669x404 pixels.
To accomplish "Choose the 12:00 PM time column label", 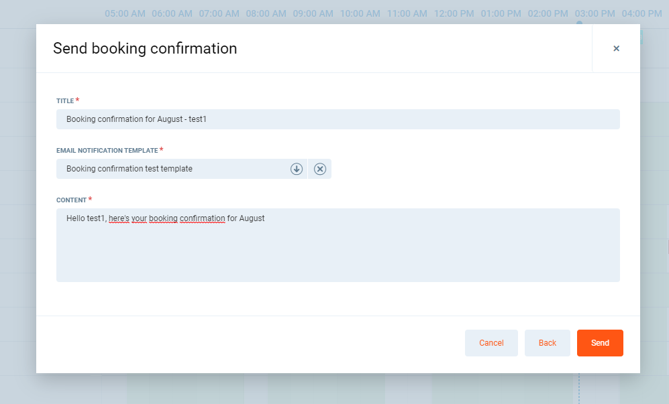I will tap(454, 13).
